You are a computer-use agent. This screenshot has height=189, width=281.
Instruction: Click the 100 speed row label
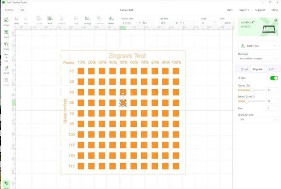tap(71, 134)
